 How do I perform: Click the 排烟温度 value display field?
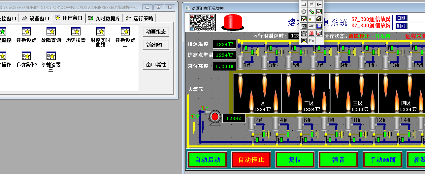[224, 44]
